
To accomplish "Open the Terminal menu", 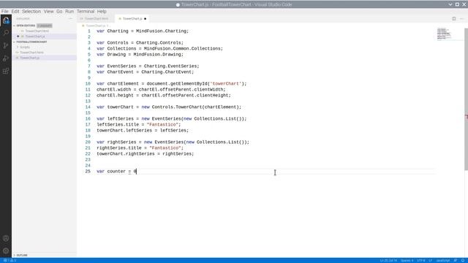I will click(x=86, y=12).
